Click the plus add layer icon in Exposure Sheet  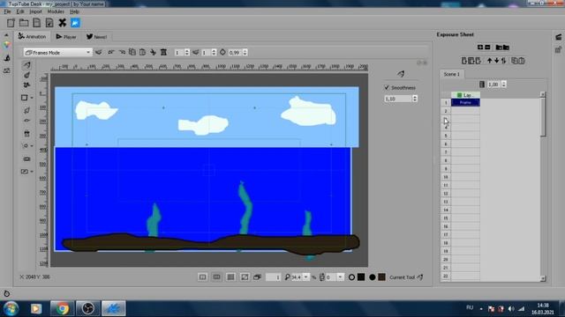480,47
